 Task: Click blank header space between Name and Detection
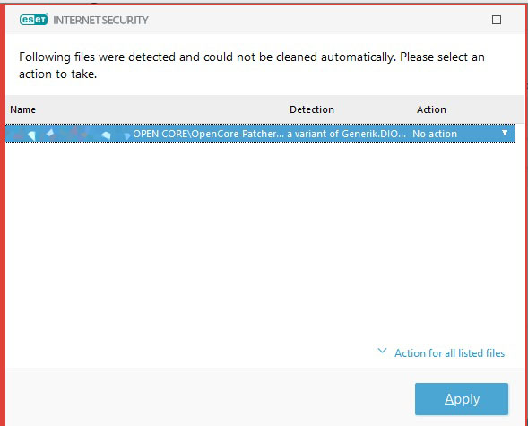pos(161,109)
